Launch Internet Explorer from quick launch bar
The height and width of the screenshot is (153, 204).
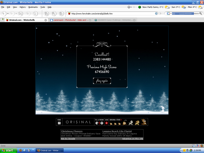click(25, 150)
